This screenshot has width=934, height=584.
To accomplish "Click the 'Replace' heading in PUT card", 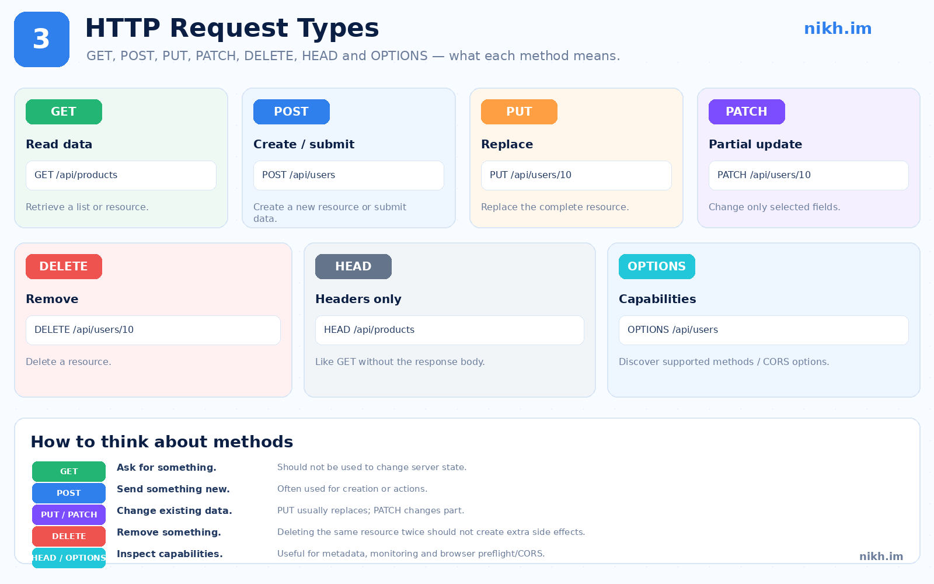I will [507, 144].
